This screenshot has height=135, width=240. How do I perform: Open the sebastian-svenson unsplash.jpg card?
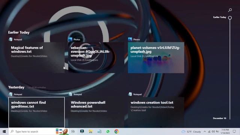point(96,57)
